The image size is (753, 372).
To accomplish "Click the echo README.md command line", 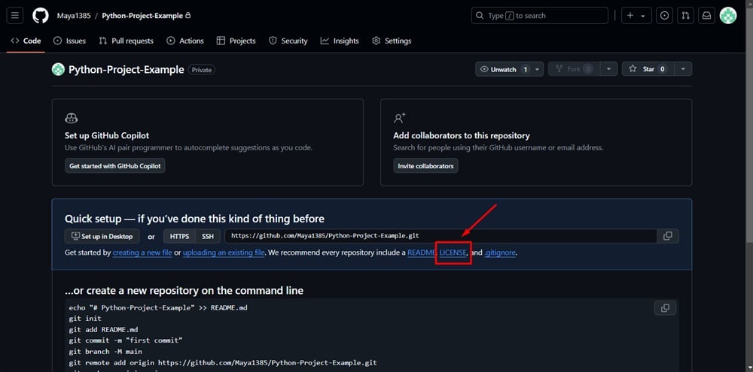I will 158,308.
